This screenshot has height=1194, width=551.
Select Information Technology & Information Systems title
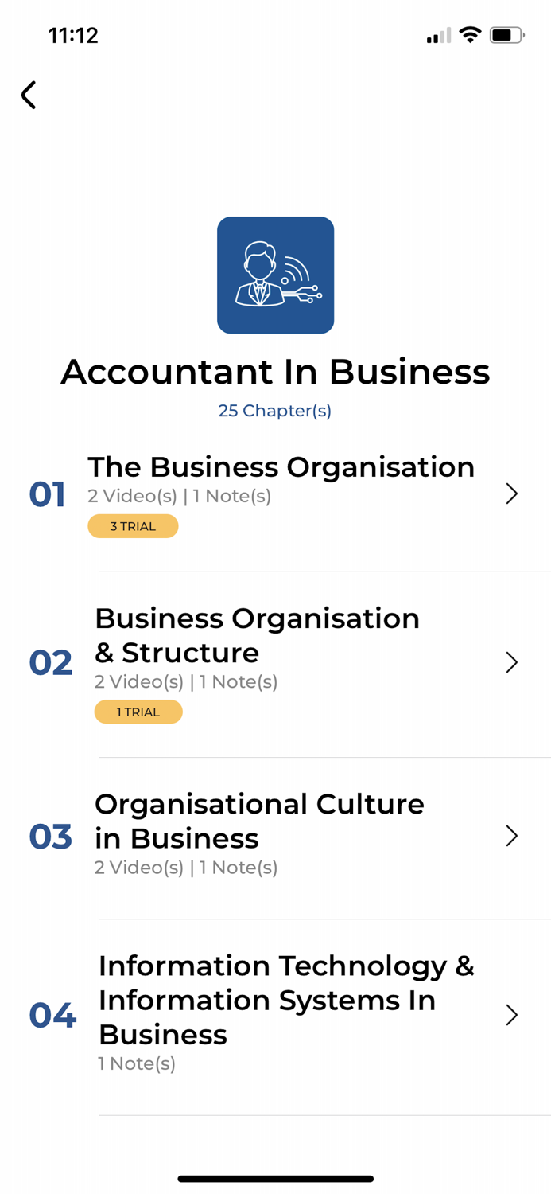tap(286, 999)
